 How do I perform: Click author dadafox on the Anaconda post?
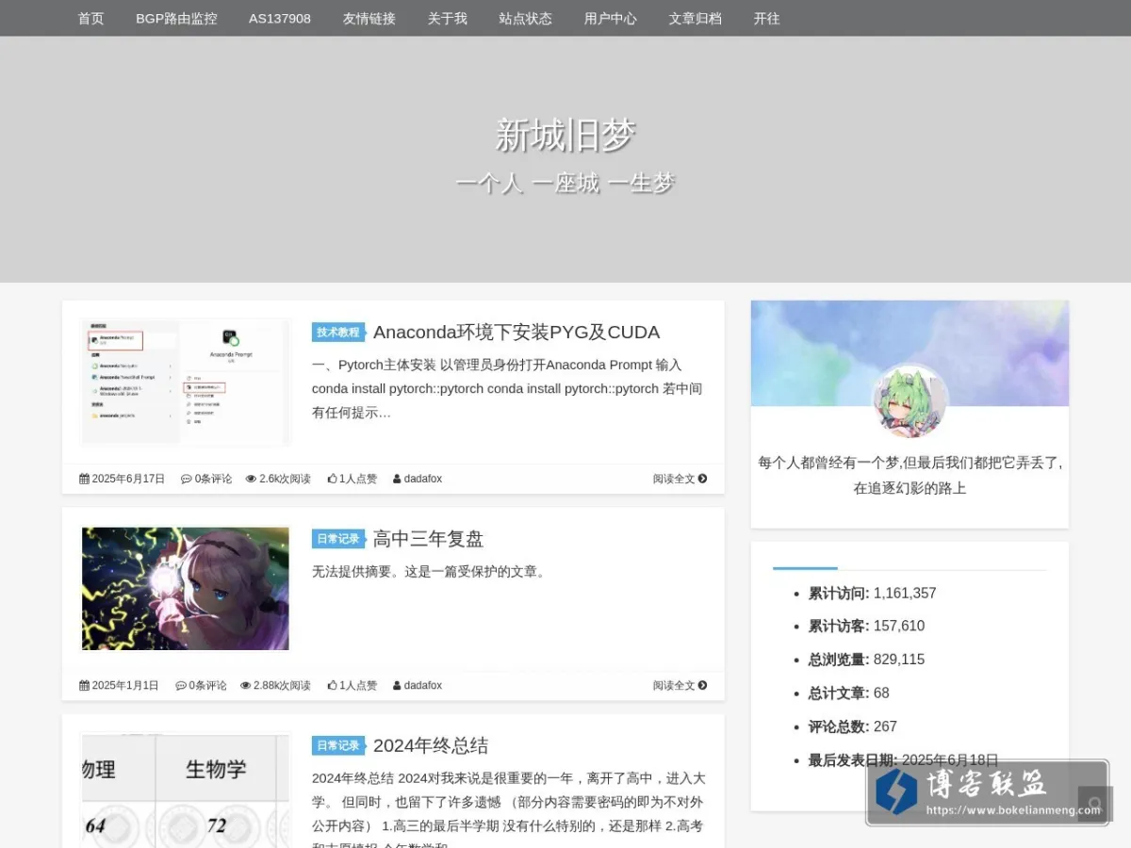[x=423, y=479]
